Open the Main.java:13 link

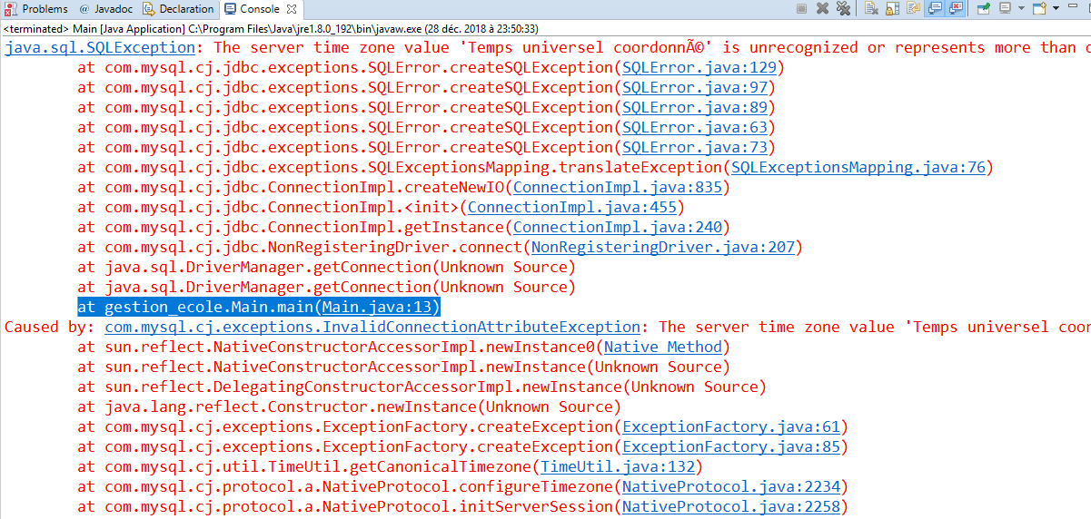click(376, 307)
